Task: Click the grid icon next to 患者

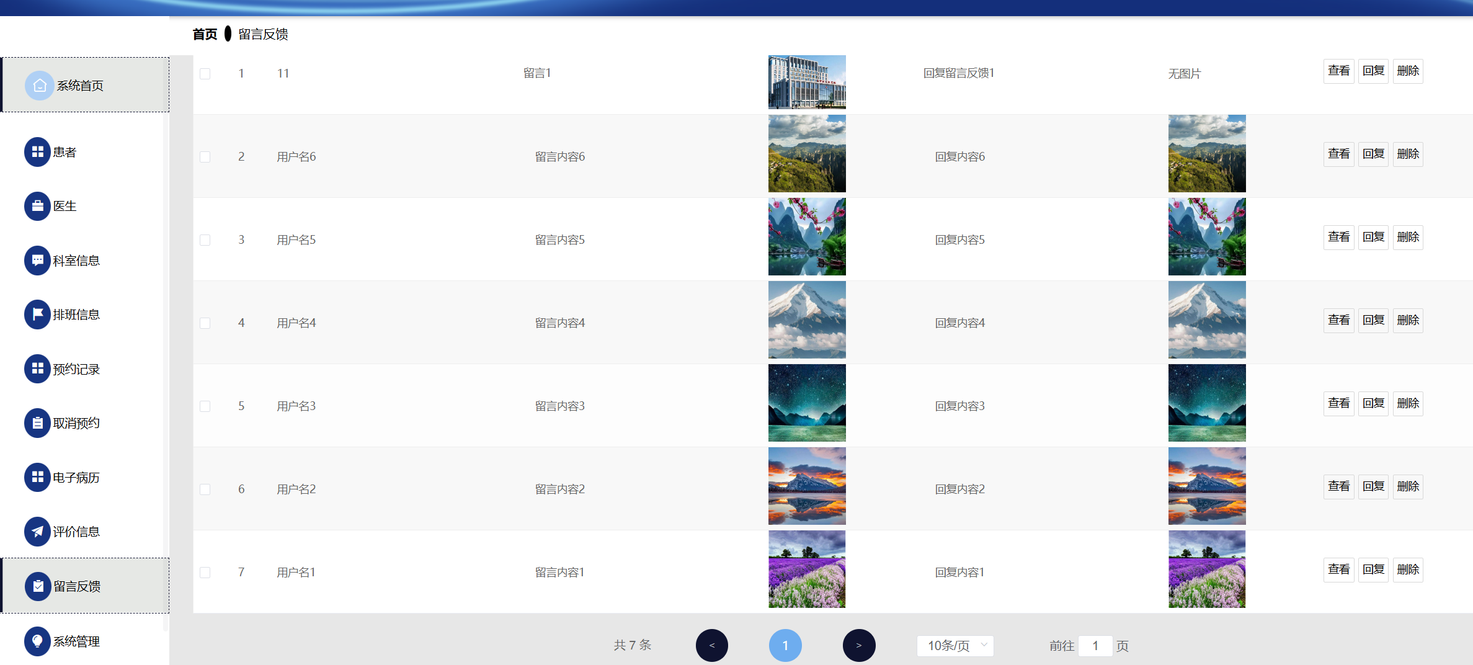Action: point(37,152)
